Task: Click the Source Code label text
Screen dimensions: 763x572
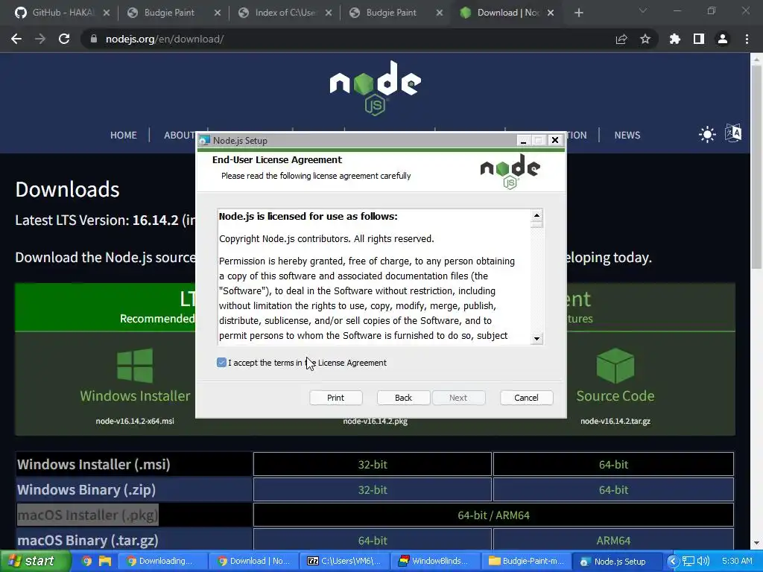Action: point(615,395)
